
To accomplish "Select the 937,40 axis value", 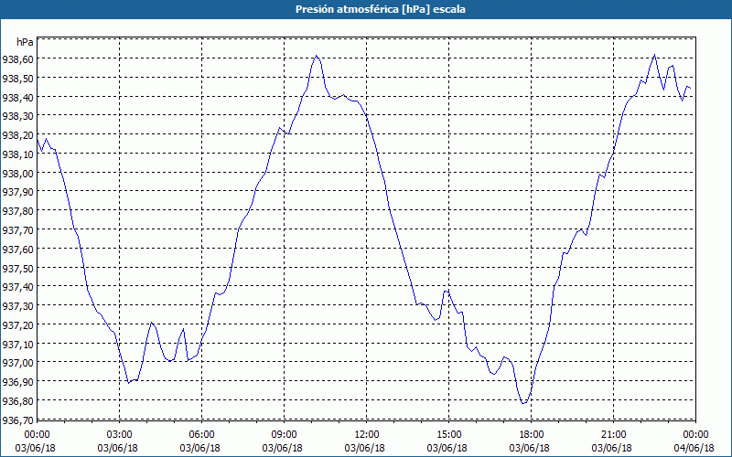I will (x=17, y=287).
